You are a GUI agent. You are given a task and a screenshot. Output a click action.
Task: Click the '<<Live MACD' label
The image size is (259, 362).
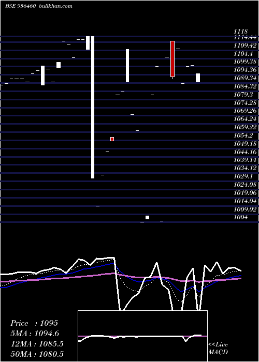[218, 348]
